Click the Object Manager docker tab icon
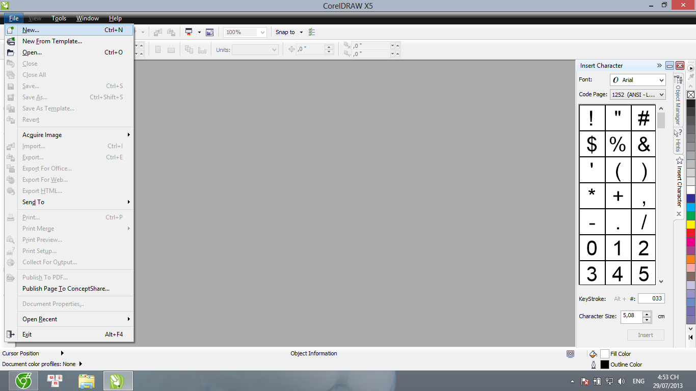This screenshot has height=391, width=696. click(x=678, y=79)
